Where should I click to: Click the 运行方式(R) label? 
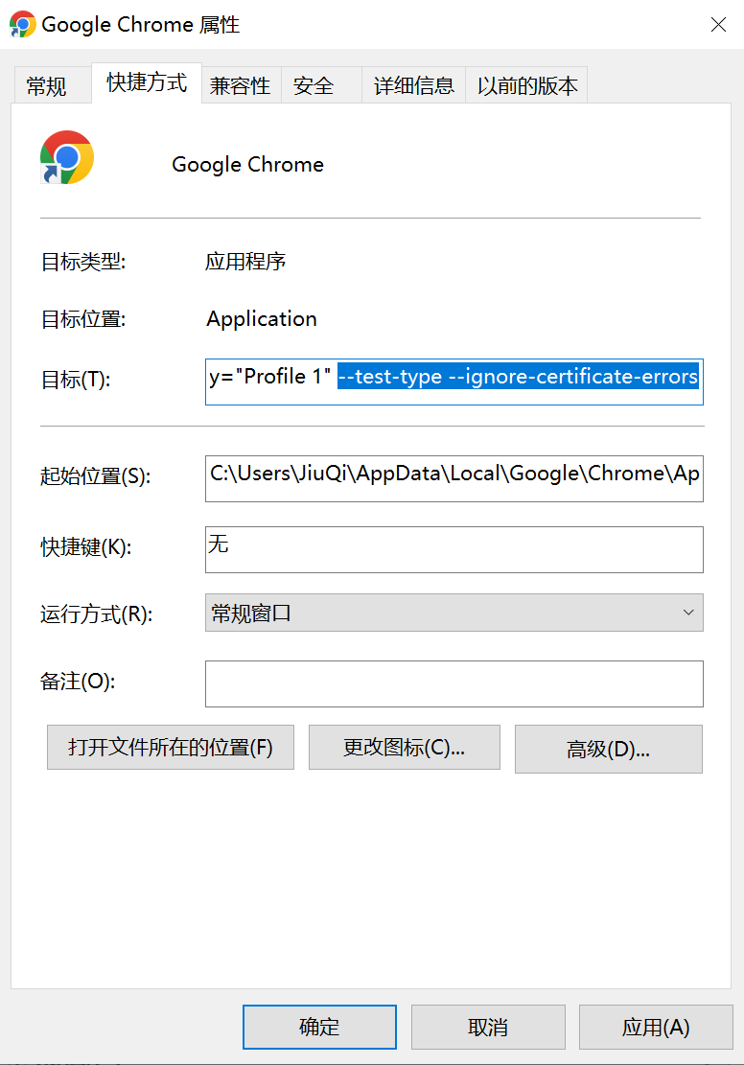pyautogui.click(x=97, y=614)
